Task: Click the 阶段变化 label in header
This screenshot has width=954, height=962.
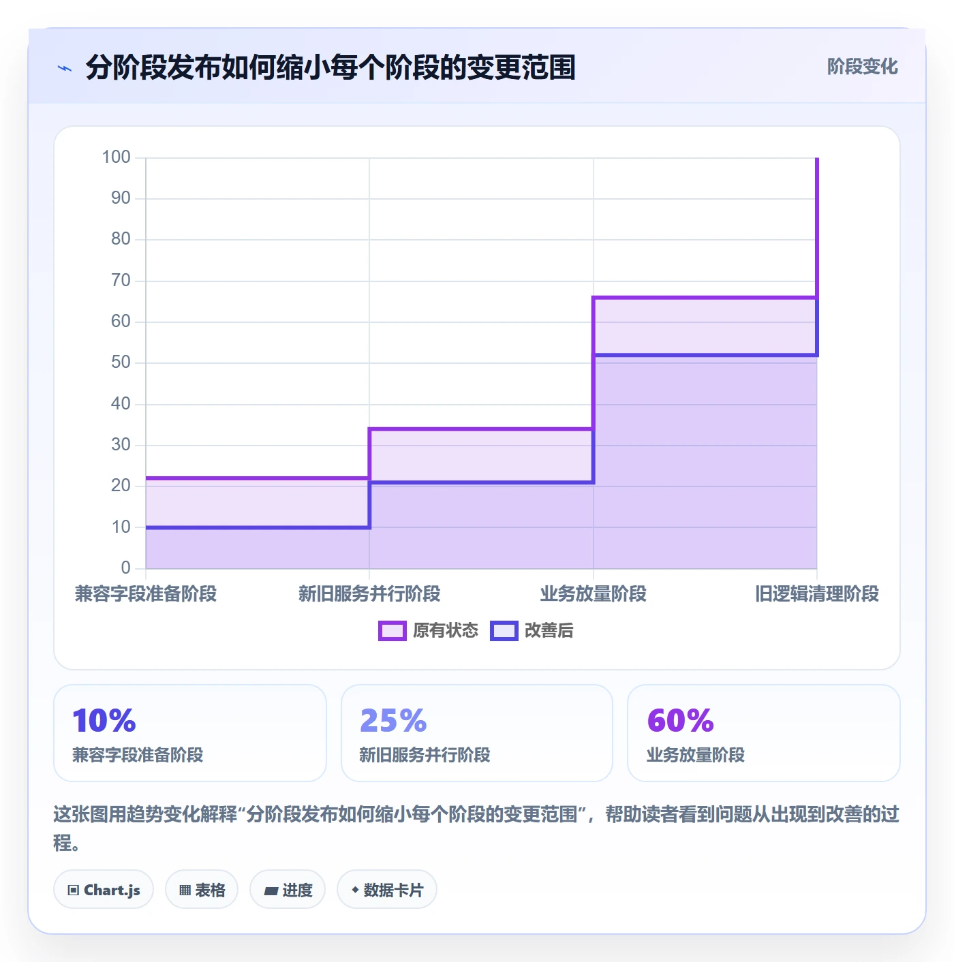Action: [862, 67]
